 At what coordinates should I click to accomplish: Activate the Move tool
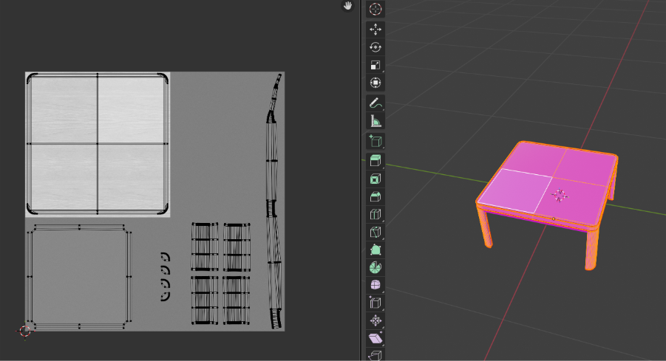376,29
